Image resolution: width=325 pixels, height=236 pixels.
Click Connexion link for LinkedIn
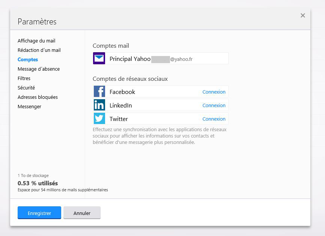click(x=214, y=106)
